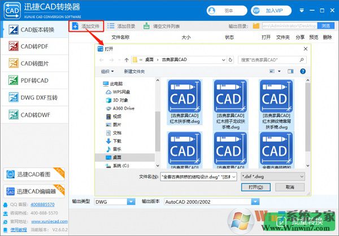Click the 浏览 browse button
This screenshot has height=236, width=339.
click(325, 26)
